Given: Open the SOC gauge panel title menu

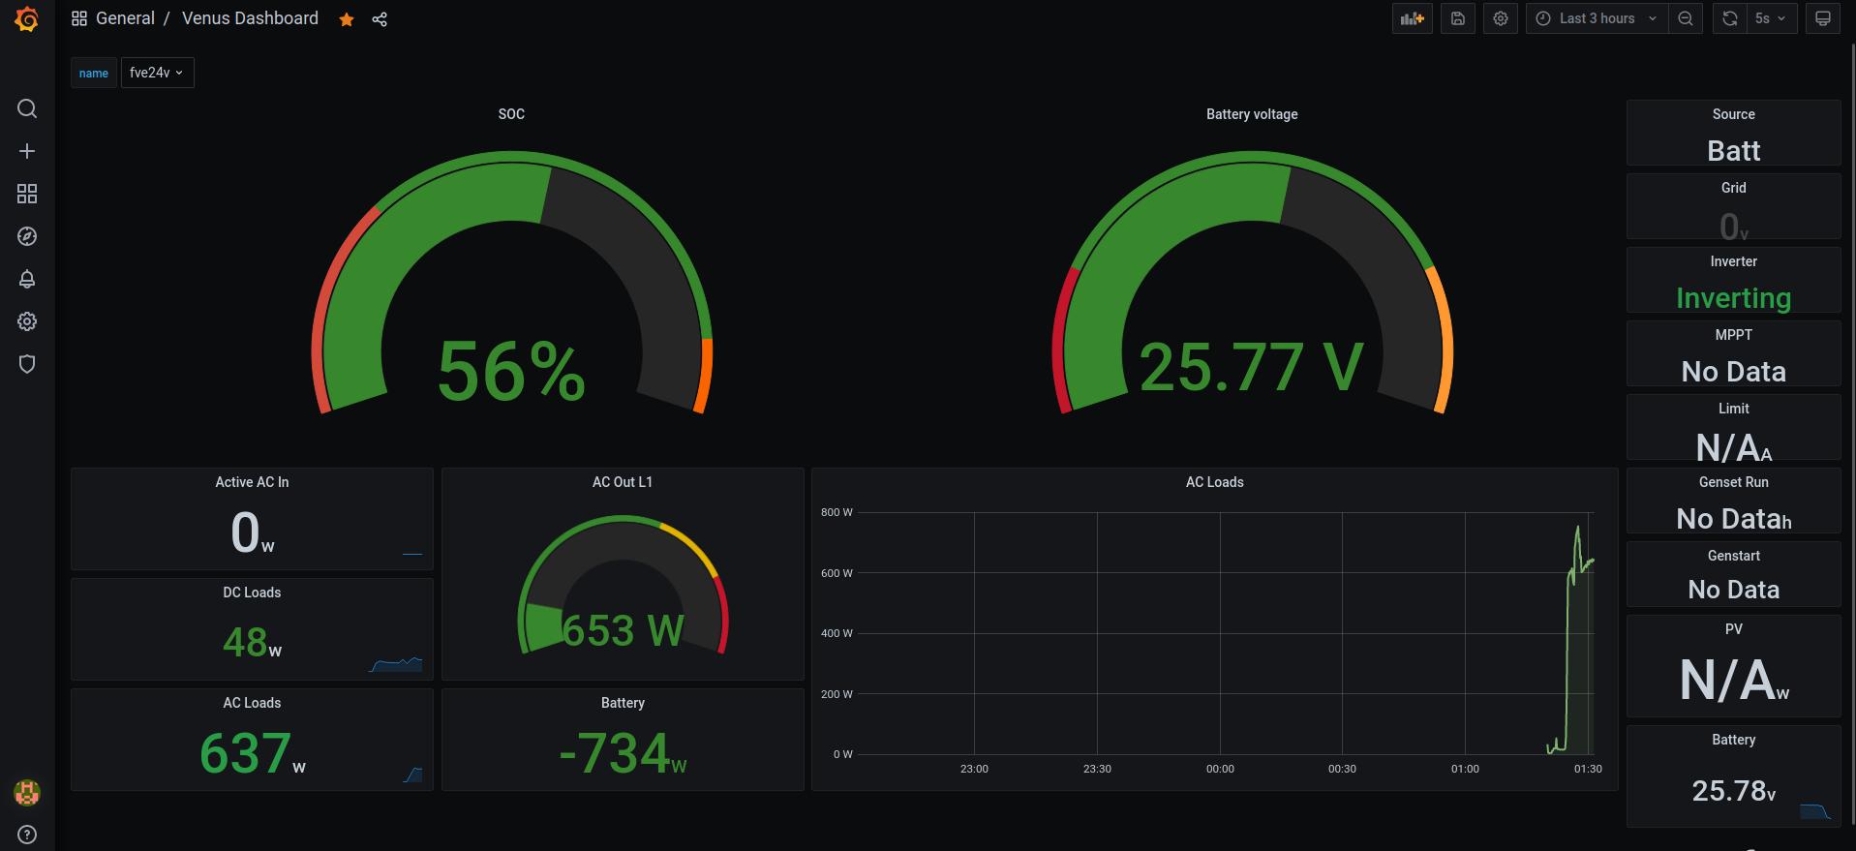Looking at the screenshot, I should pyautogui.click(x=511, y=114).
